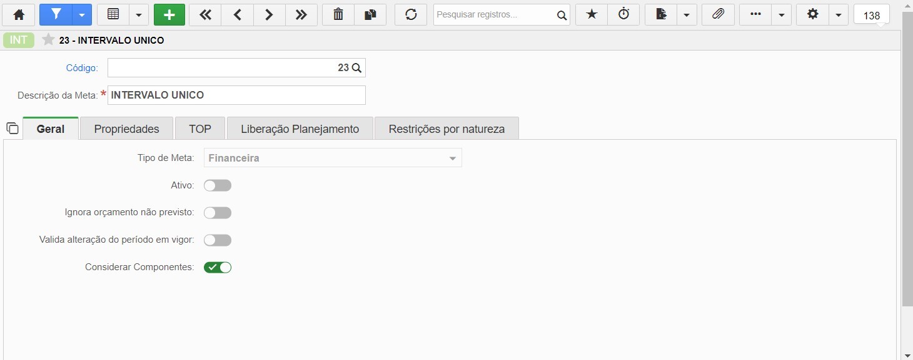Image resolution: width=913 pixels, height=360 pixels.
Task: Go to the home screen icon
Action: [x=19, y=14]
